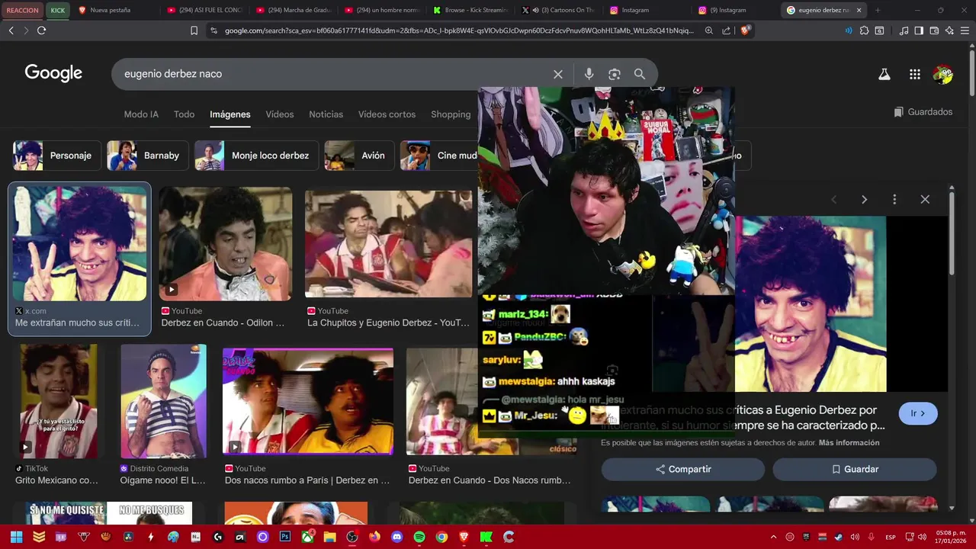Bookmark this page icon in address bar
The width and height of the screenshot is (976, 549).
194,30
